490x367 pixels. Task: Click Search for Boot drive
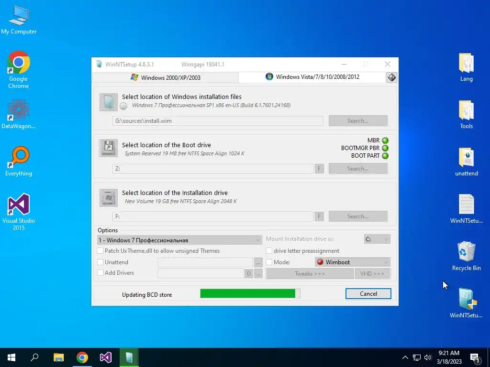tap(358, 169)
